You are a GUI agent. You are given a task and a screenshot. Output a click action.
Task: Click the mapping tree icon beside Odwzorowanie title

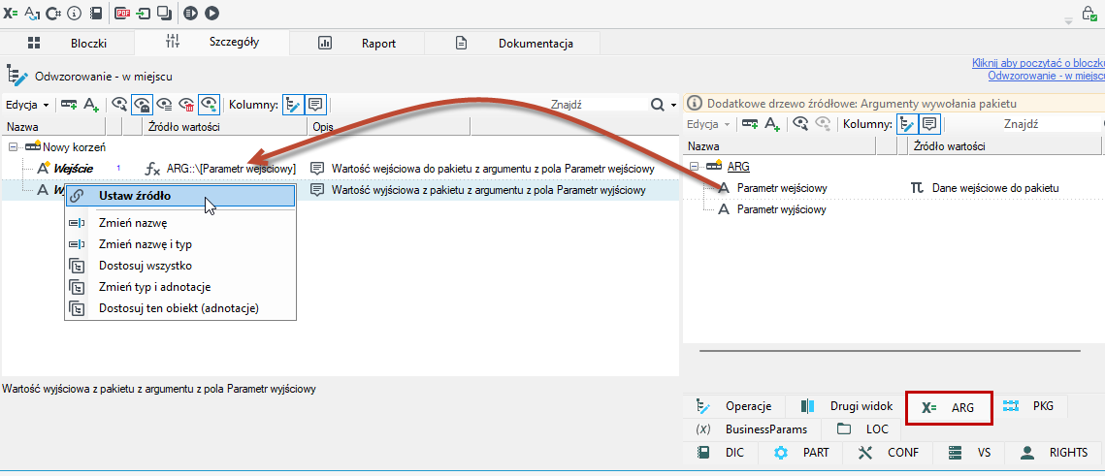tap(17, 76)
